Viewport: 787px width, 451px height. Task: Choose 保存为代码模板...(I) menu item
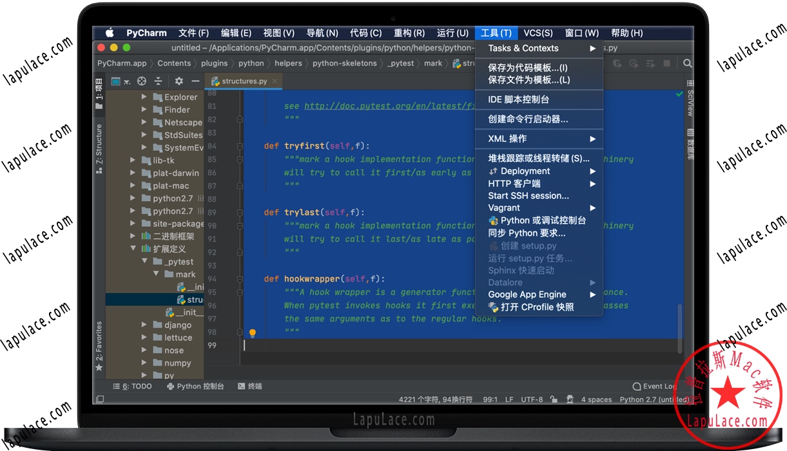[539, 68]
